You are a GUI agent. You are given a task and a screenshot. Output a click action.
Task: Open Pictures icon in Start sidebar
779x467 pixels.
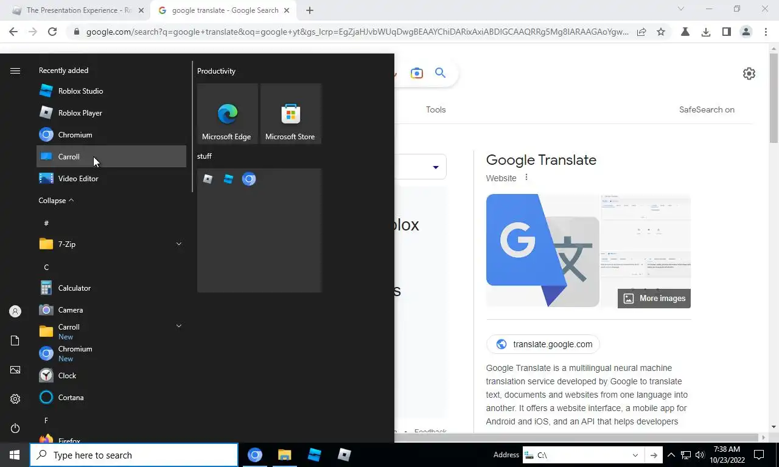point(15,370)
